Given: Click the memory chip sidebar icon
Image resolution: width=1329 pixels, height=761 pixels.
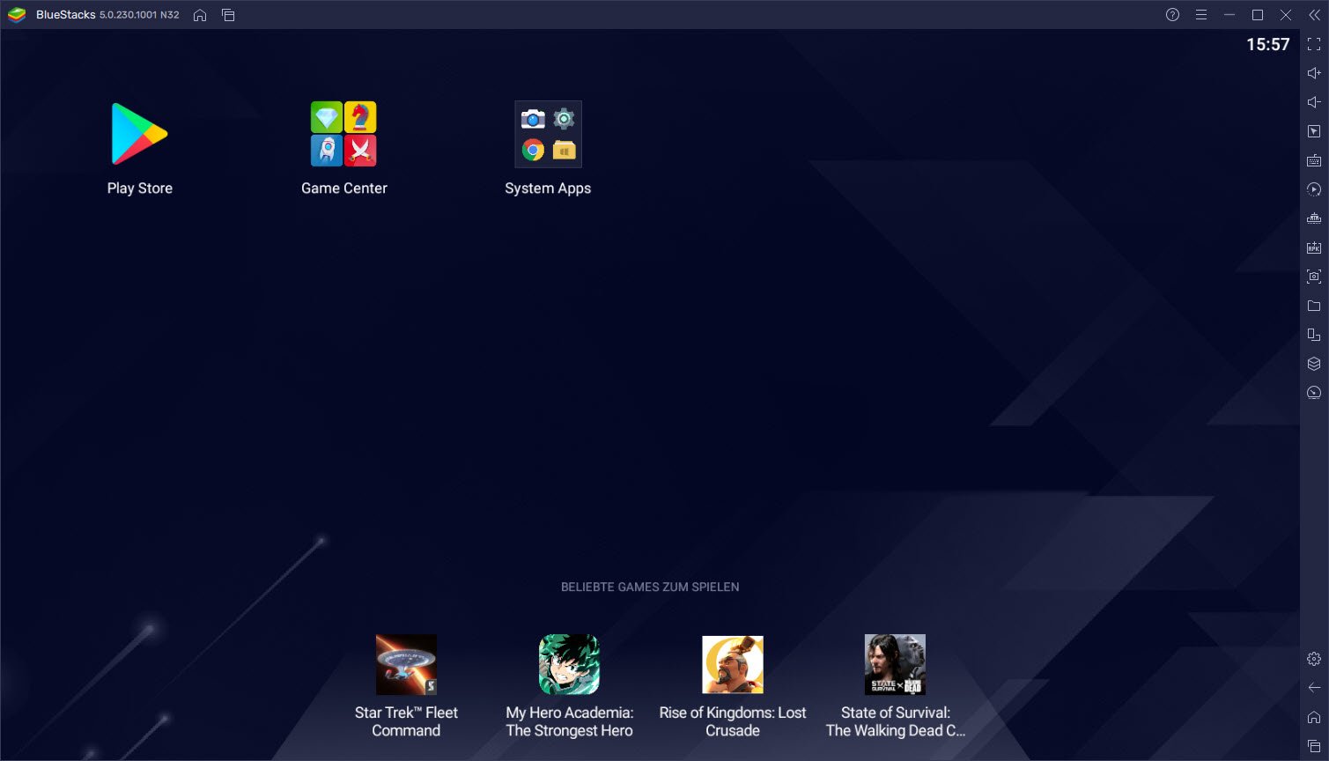Looking at the screenshot, I should [1314, 218].
